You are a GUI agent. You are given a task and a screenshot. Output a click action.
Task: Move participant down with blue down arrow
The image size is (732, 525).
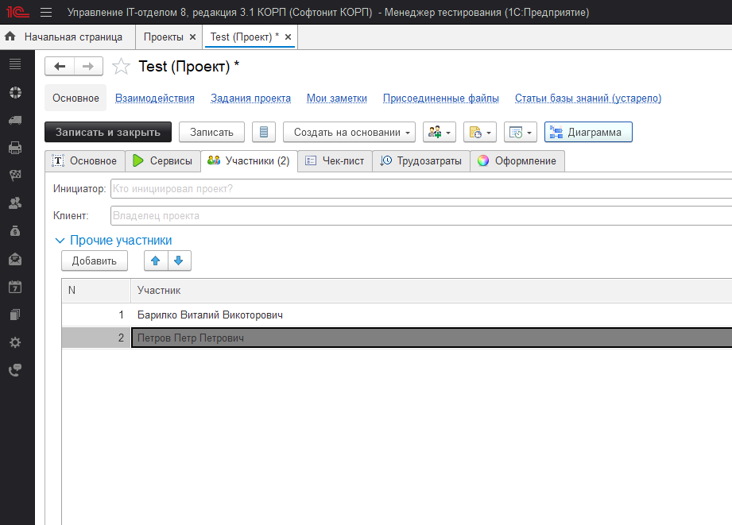[178, 261]
